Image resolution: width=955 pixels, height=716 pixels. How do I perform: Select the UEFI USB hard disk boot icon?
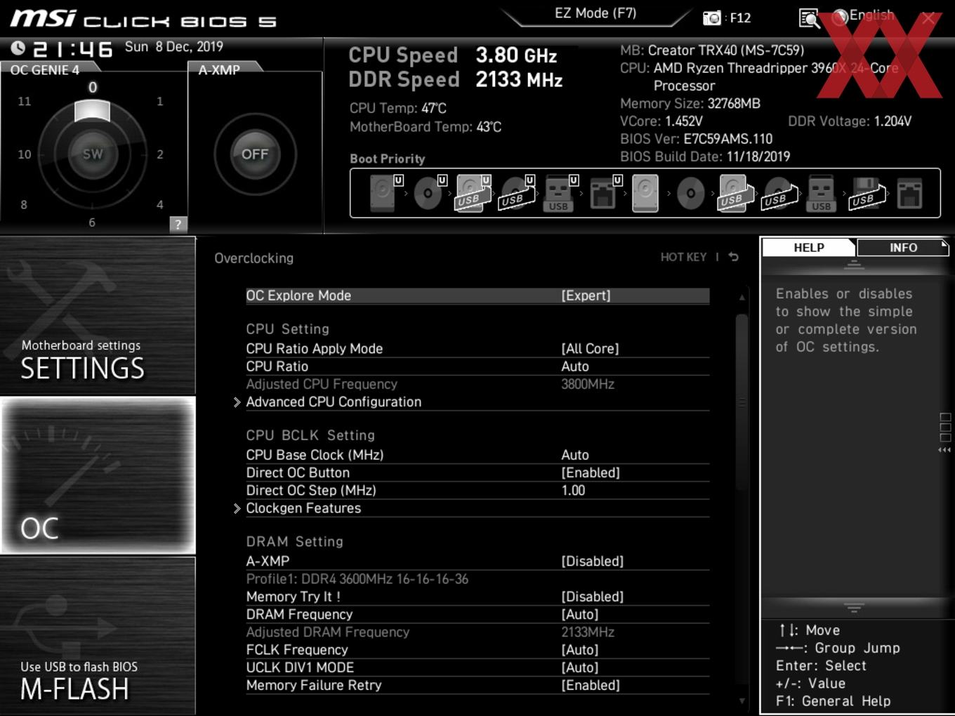(x=473, y=192)
